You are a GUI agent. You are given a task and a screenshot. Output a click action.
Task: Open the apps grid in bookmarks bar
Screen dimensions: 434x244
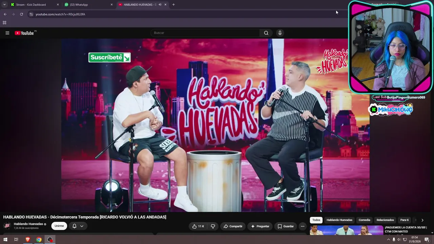coord(4,23)
